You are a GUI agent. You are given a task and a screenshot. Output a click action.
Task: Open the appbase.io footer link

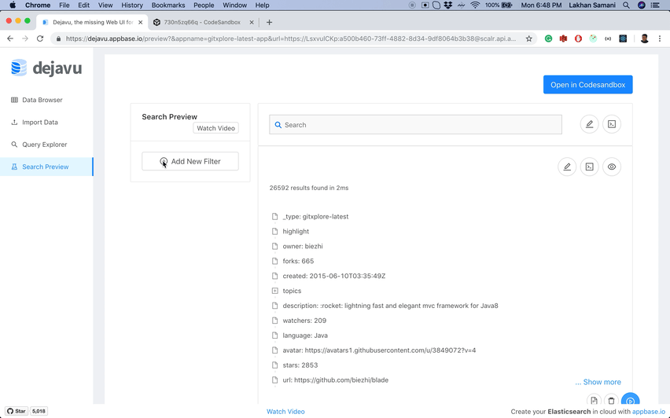(649, 412)
